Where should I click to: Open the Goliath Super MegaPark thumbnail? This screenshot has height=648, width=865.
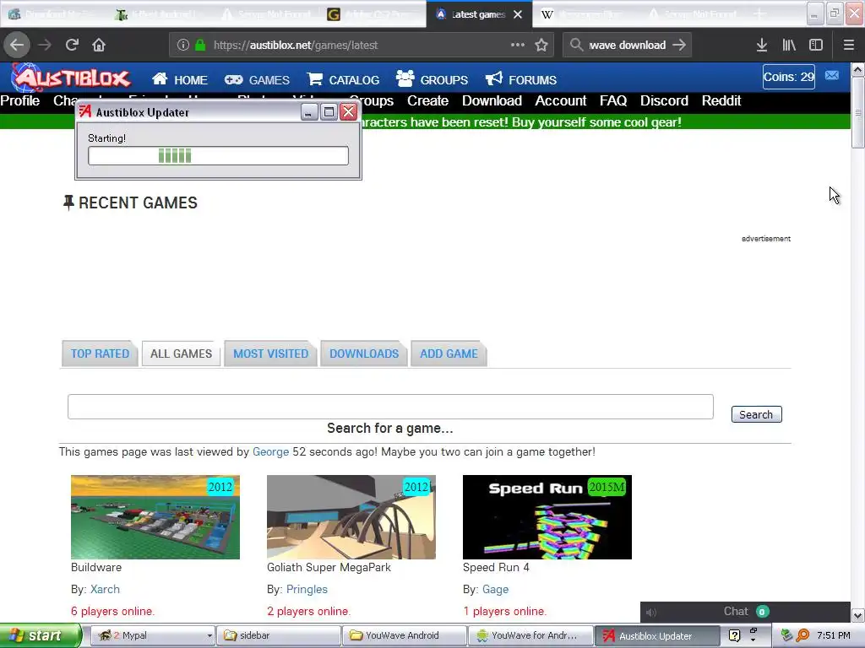point(351,517)
